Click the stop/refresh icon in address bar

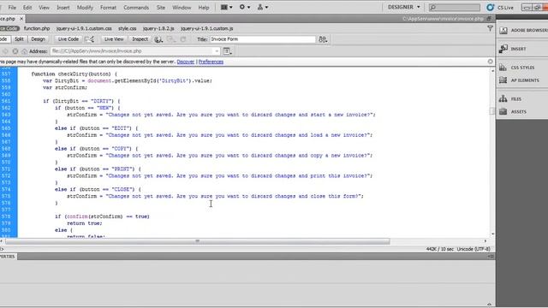pyautogui.click(x=15, y=51)
